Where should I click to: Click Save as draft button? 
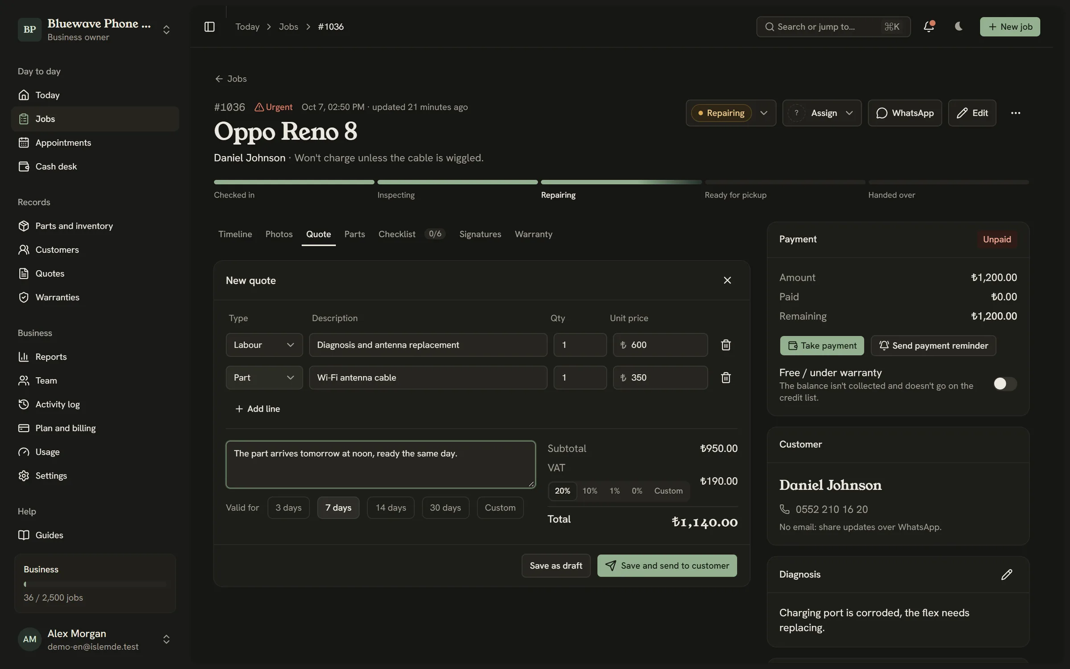pos(556,566)
